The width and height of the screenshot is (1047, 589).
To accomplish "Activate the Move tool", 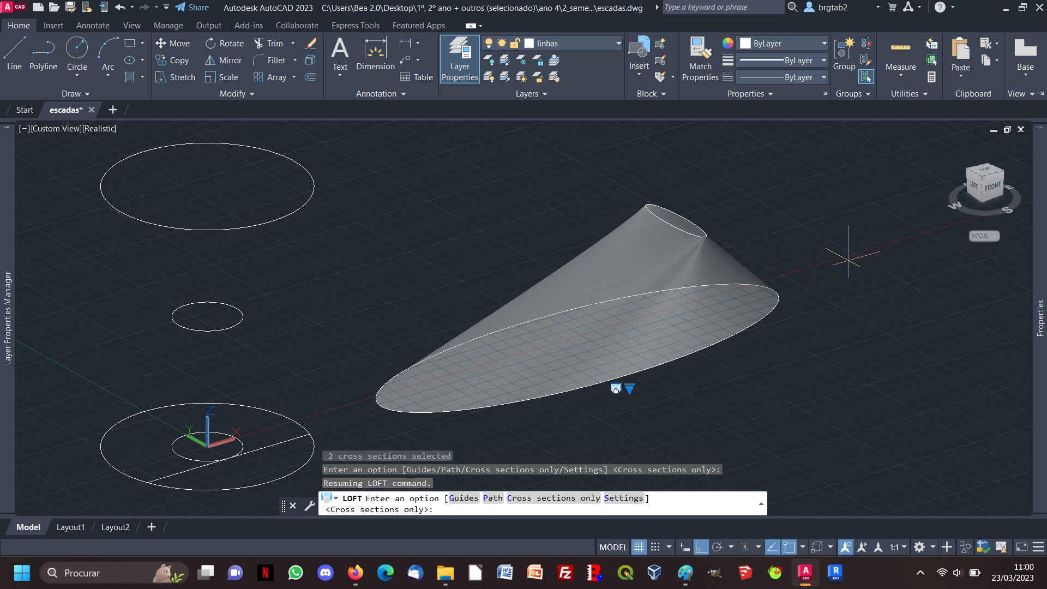I will click(172, 43).
